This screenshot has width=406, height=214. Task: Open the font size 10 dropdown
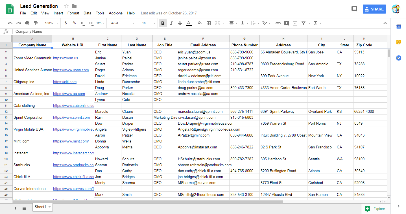[149, 23]
